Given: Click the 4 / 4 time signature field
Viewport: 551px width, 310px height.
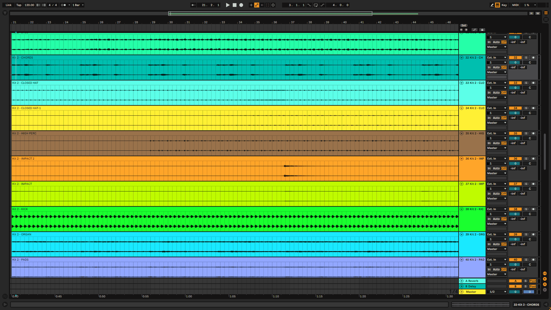Looking at the screenshot, I should [x=53, y=5].
